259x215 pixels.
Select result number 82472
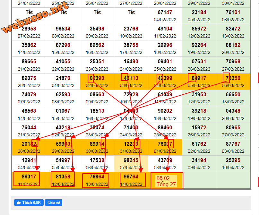pyautogui.click(x=233, y=29)
